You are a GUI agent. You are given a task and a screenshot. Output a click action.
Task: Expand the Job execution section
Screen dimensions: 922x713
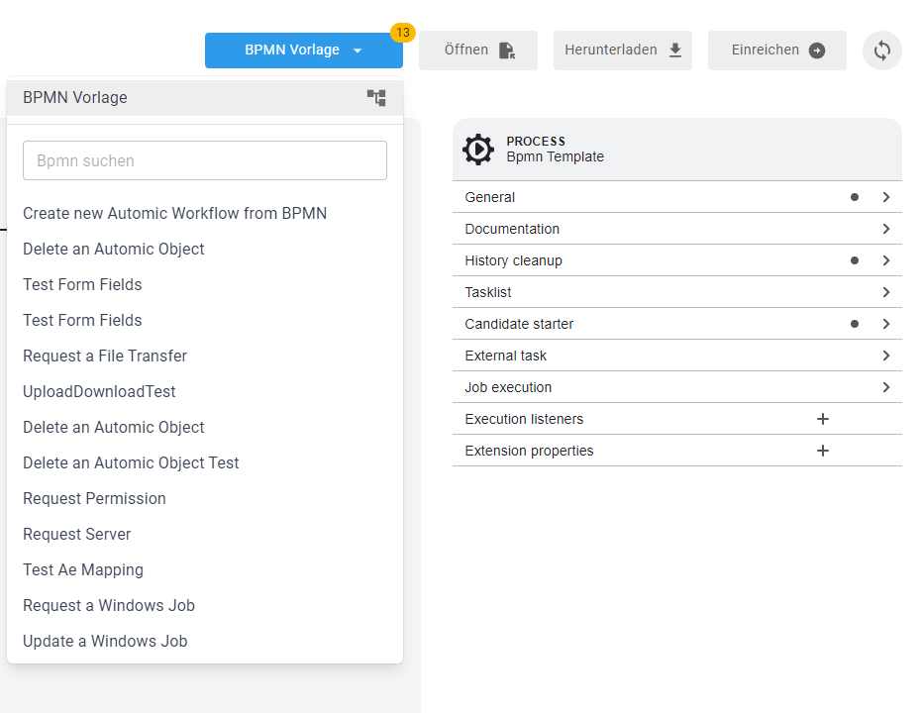pos(676,387)
